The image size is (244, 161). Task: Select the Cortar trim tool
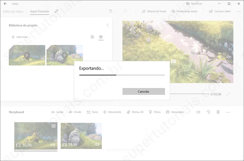point(57,112)
